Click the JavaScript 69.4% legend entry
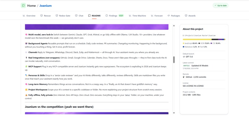The image size is (249, 118). 190,43
